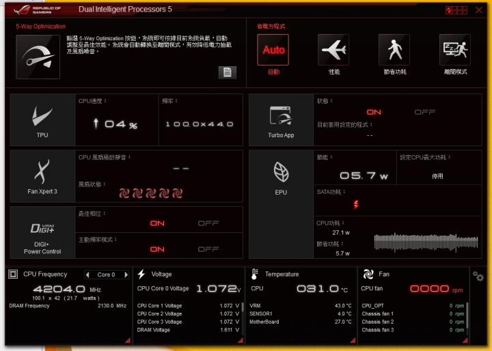The width and height of the screenshot is (492, 351).
Task: Expand the Fan panel corner arrow
Action: (x=465, y=340)
